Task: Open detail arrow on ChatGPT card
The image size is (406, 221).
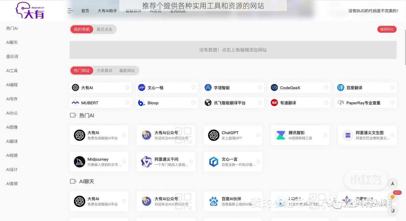Action: (258, 135)
